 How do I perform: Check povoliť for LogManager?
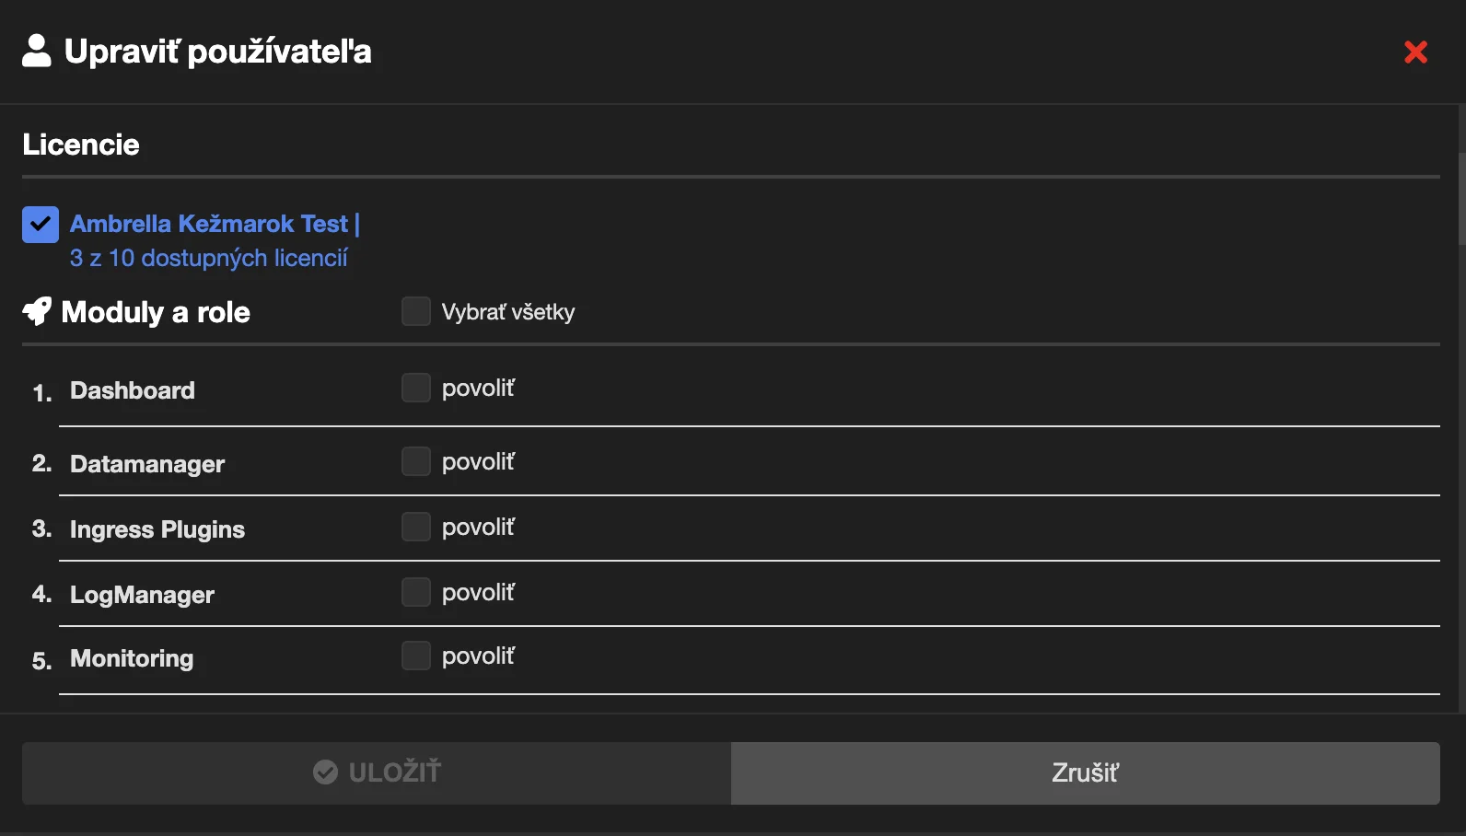point(416,592)
